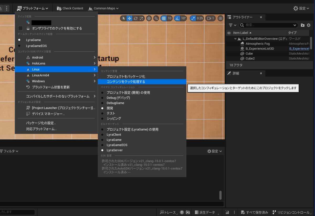This screenshot has width=315, height=216.
Task: Click the three-dot menu in top toolbar
Action: point(7,8)
